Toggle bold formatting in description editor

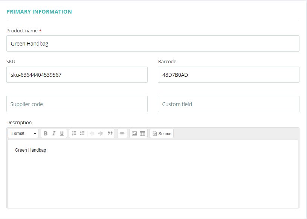[46, 133]
